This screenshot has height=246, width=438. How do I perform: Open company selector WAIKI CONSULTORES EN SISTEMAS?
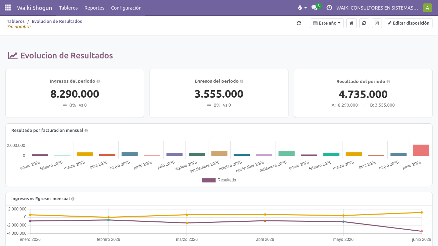[x=377, y=8]
